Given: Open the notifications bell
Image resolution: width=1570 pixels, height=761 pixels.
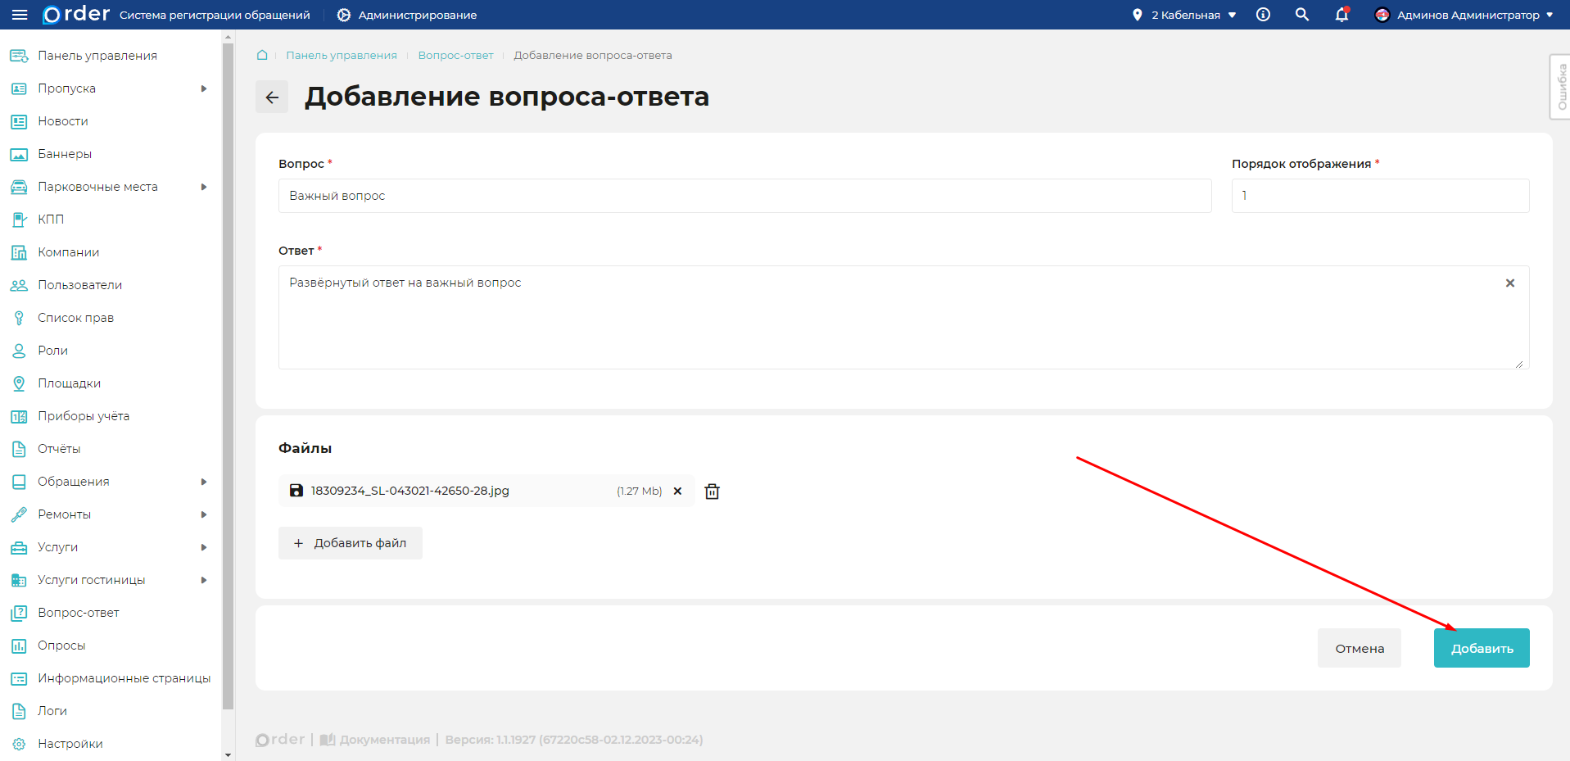Looking at the screenshot, I should (1342, 15).
